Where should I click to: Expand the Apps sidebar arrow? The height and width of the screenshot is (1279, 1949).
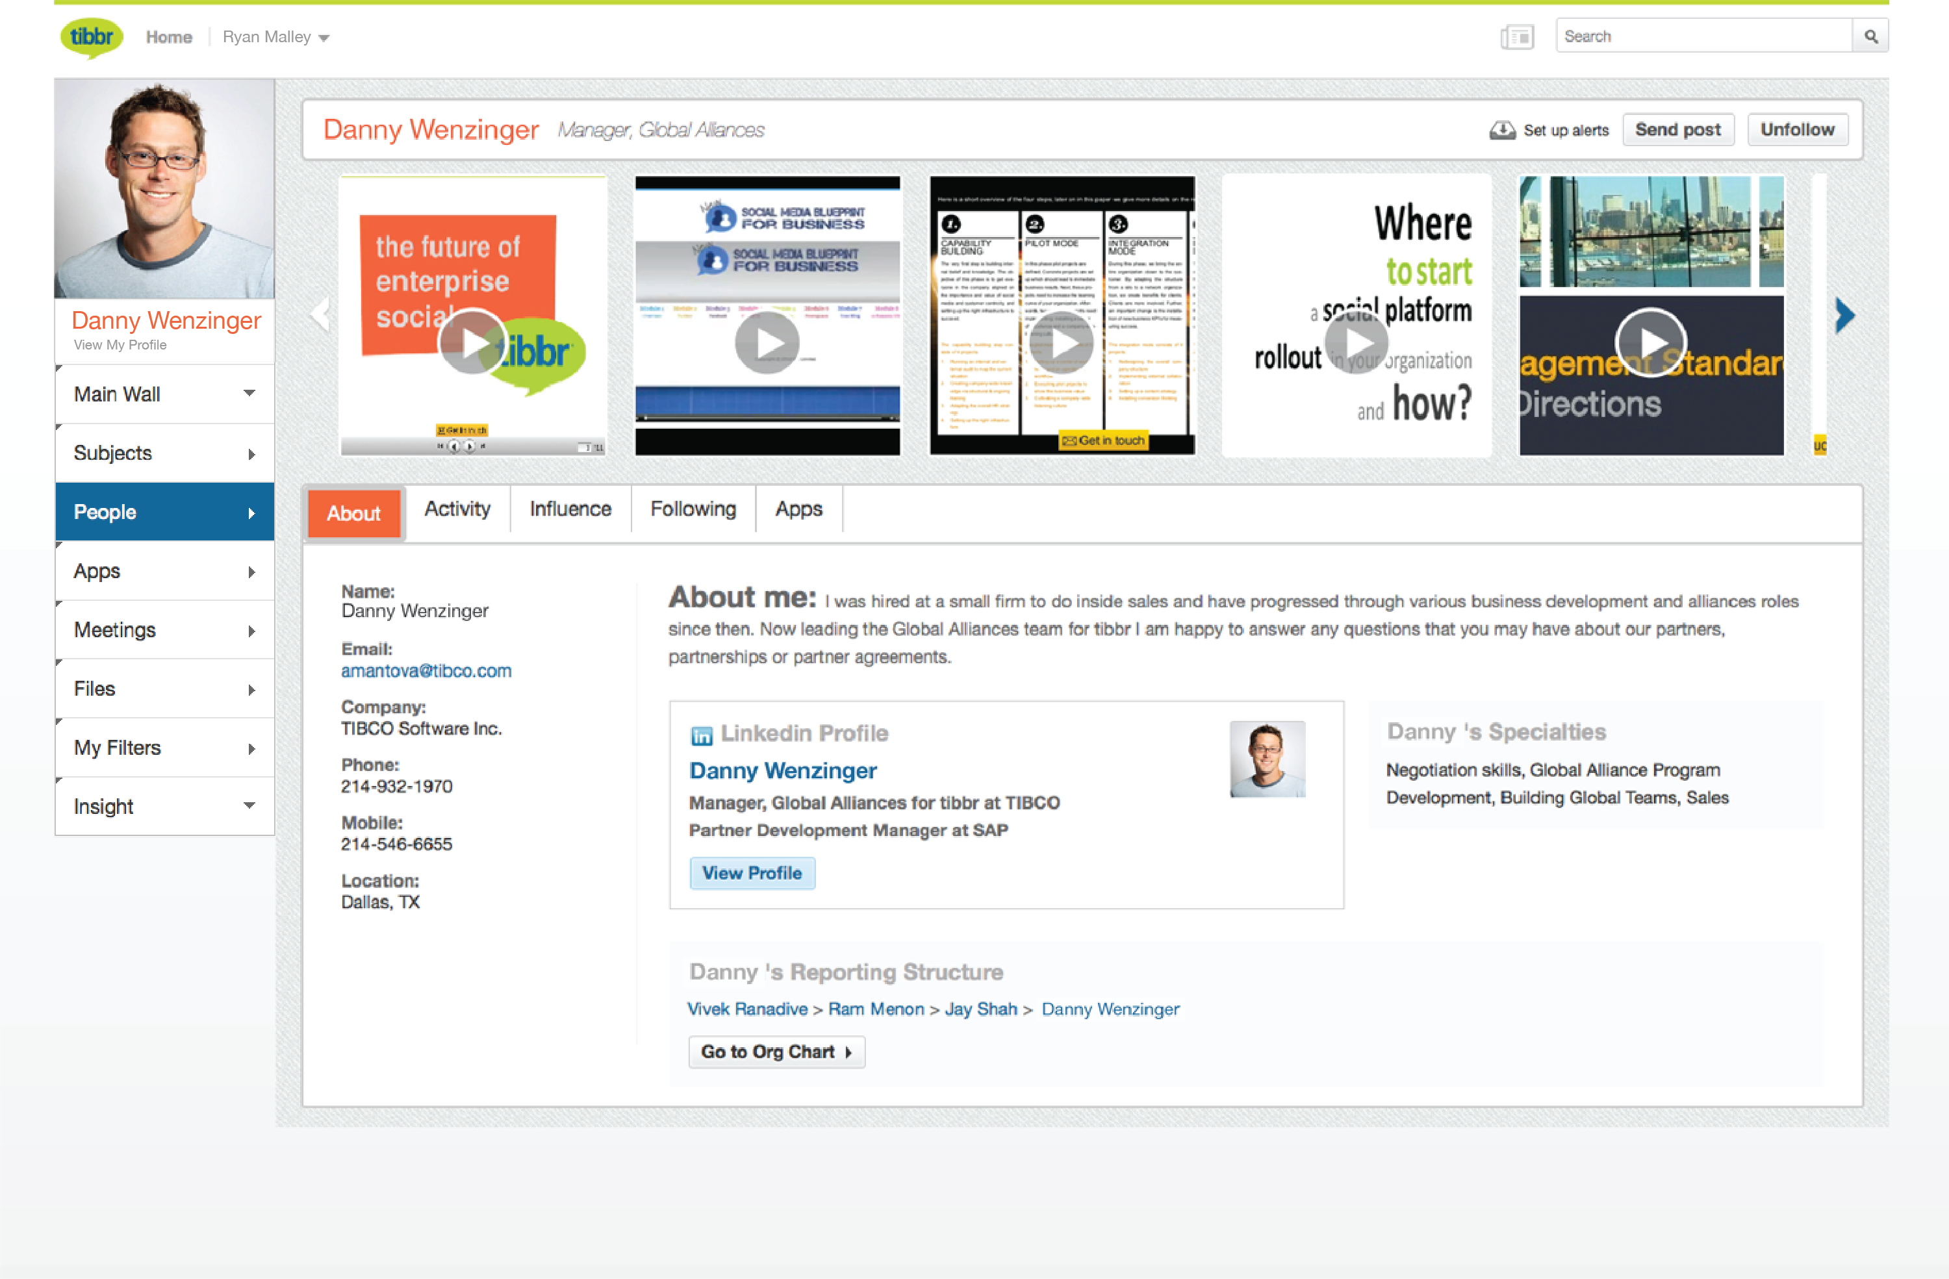(251, 572)
